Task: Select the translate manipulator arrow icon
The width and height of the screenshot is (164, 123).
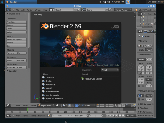Action: coord(76,106)
